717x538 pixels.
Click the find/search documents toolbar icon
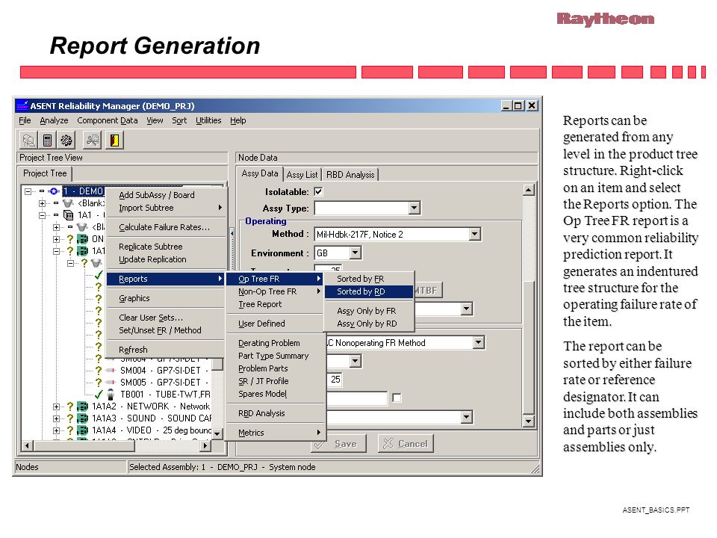point(93,140)
